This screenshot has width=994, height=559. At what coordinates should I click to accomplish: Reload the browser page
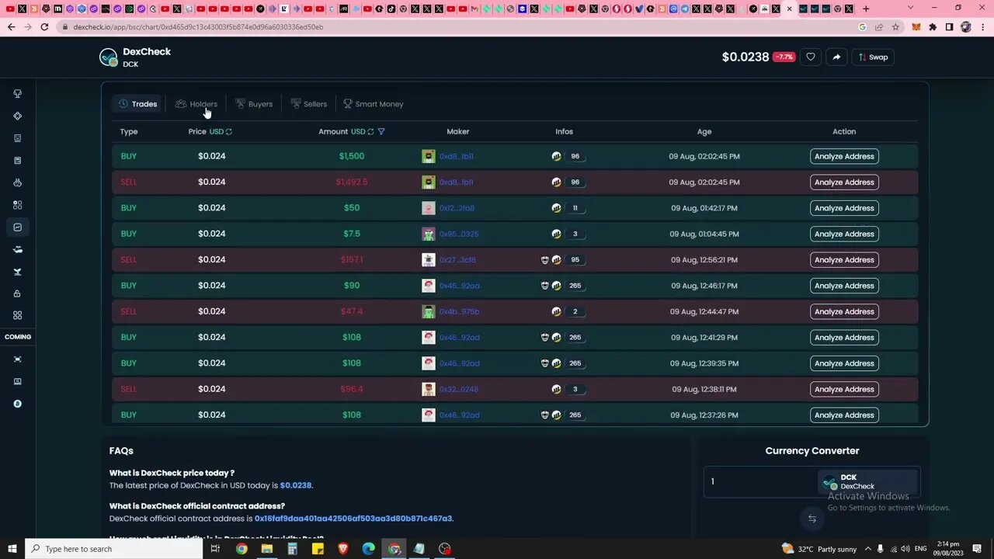[44, 26]
